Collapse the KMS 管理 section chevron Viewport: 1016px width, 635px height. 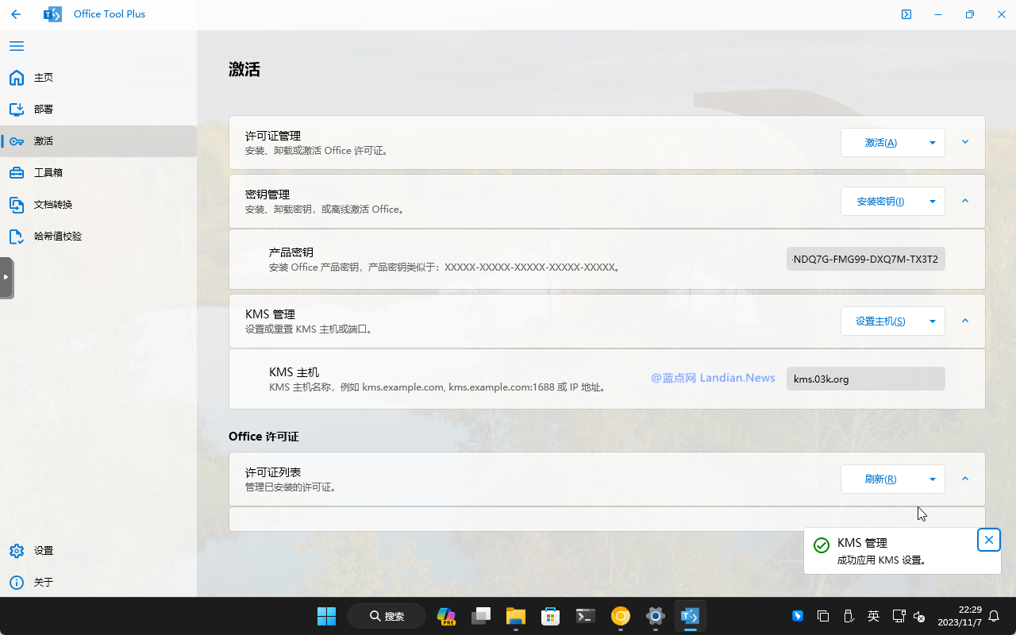pos(965,321)
